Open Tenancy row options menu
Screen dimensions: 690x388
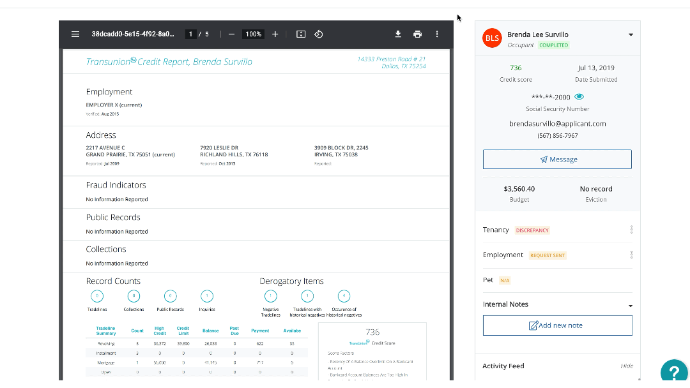[x=631, y=230]
